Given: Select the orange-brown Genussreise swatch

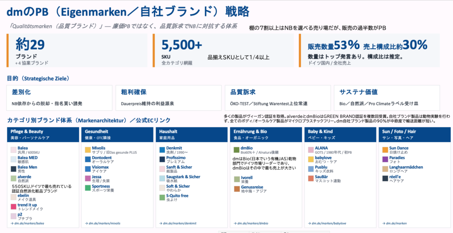Looking at the screenshot, I should pos(237,189).
